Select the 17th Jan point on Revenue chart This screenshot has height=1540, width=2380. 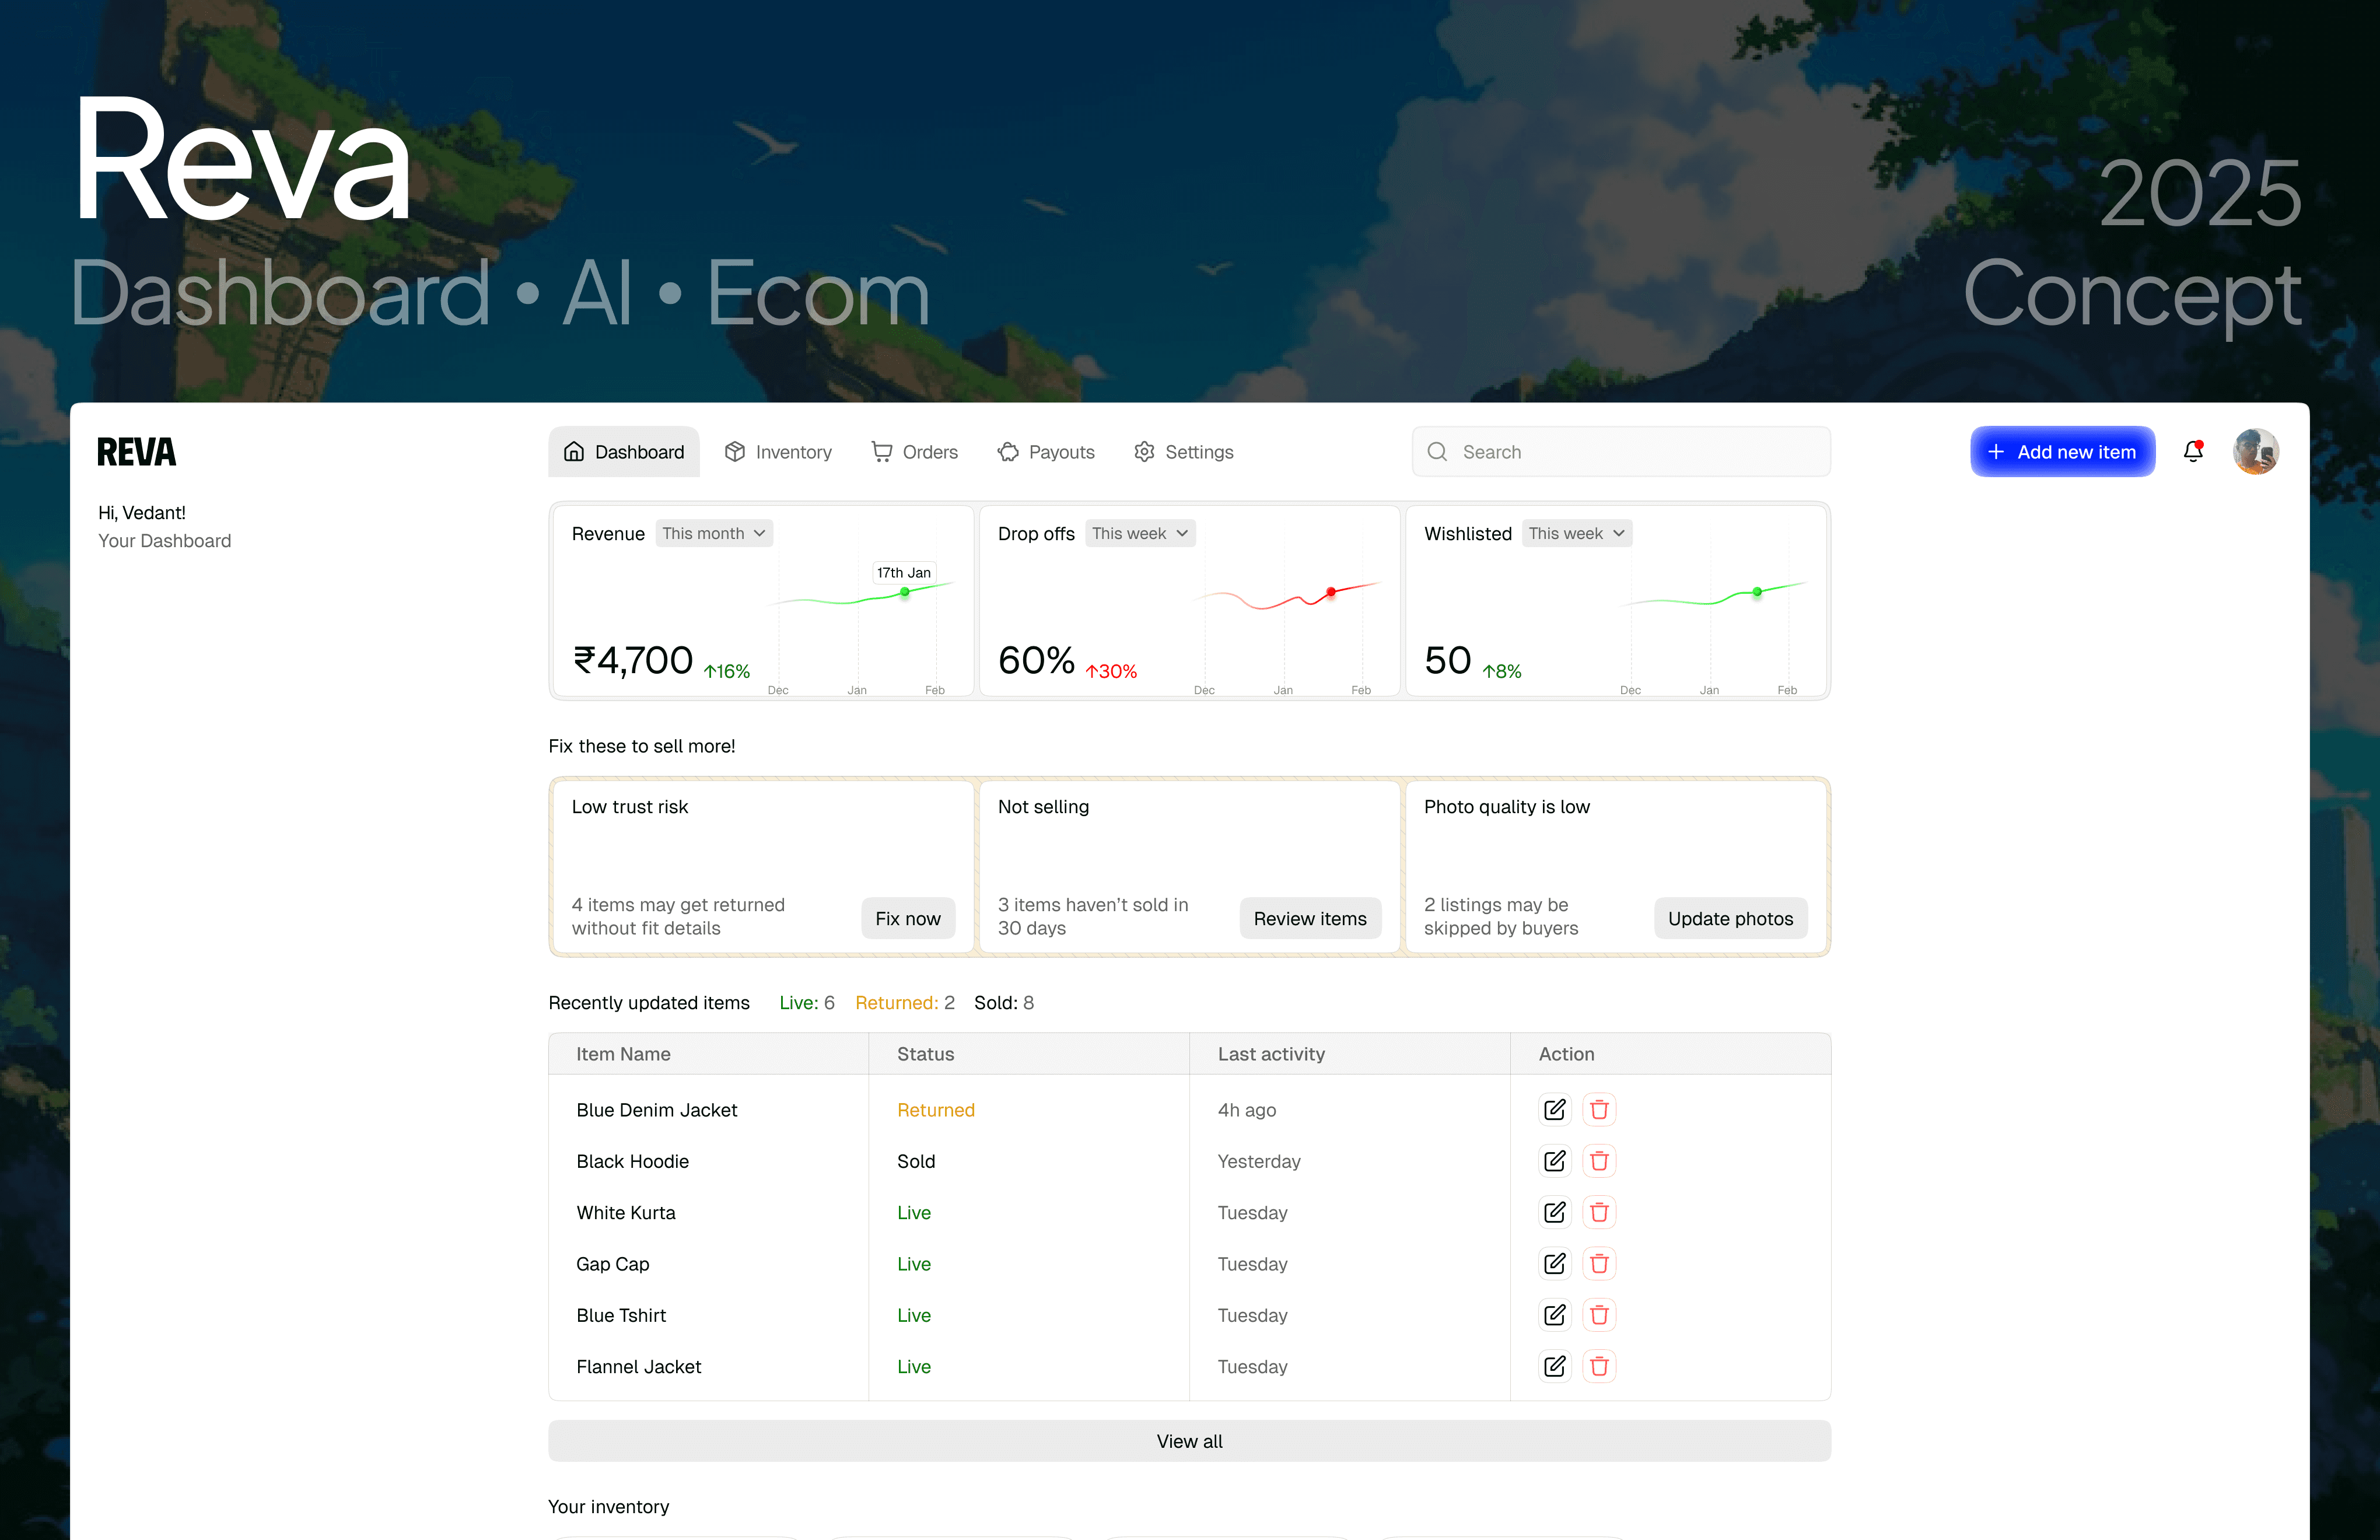[x=904, y=592]
